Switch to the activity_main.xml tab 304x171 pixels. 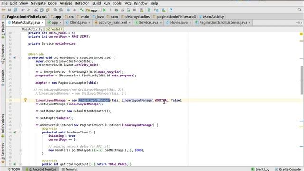tap(113, 22)
